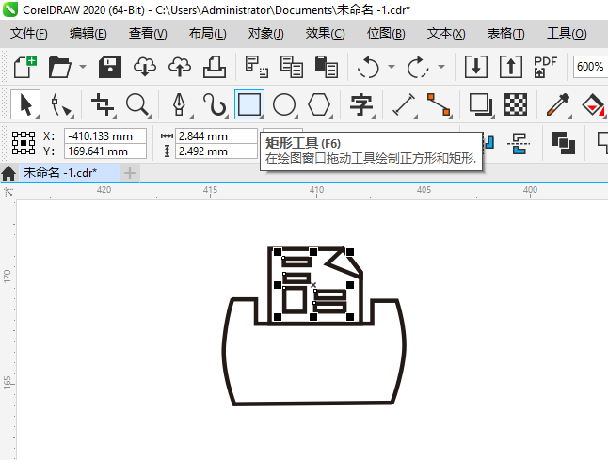Select the Parallel dimension tool

[404, 104]
